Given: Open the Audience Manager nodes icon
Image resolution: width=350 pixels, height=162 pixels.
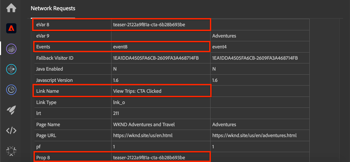Looking at the screenshot, I should (x=11, y=69).
